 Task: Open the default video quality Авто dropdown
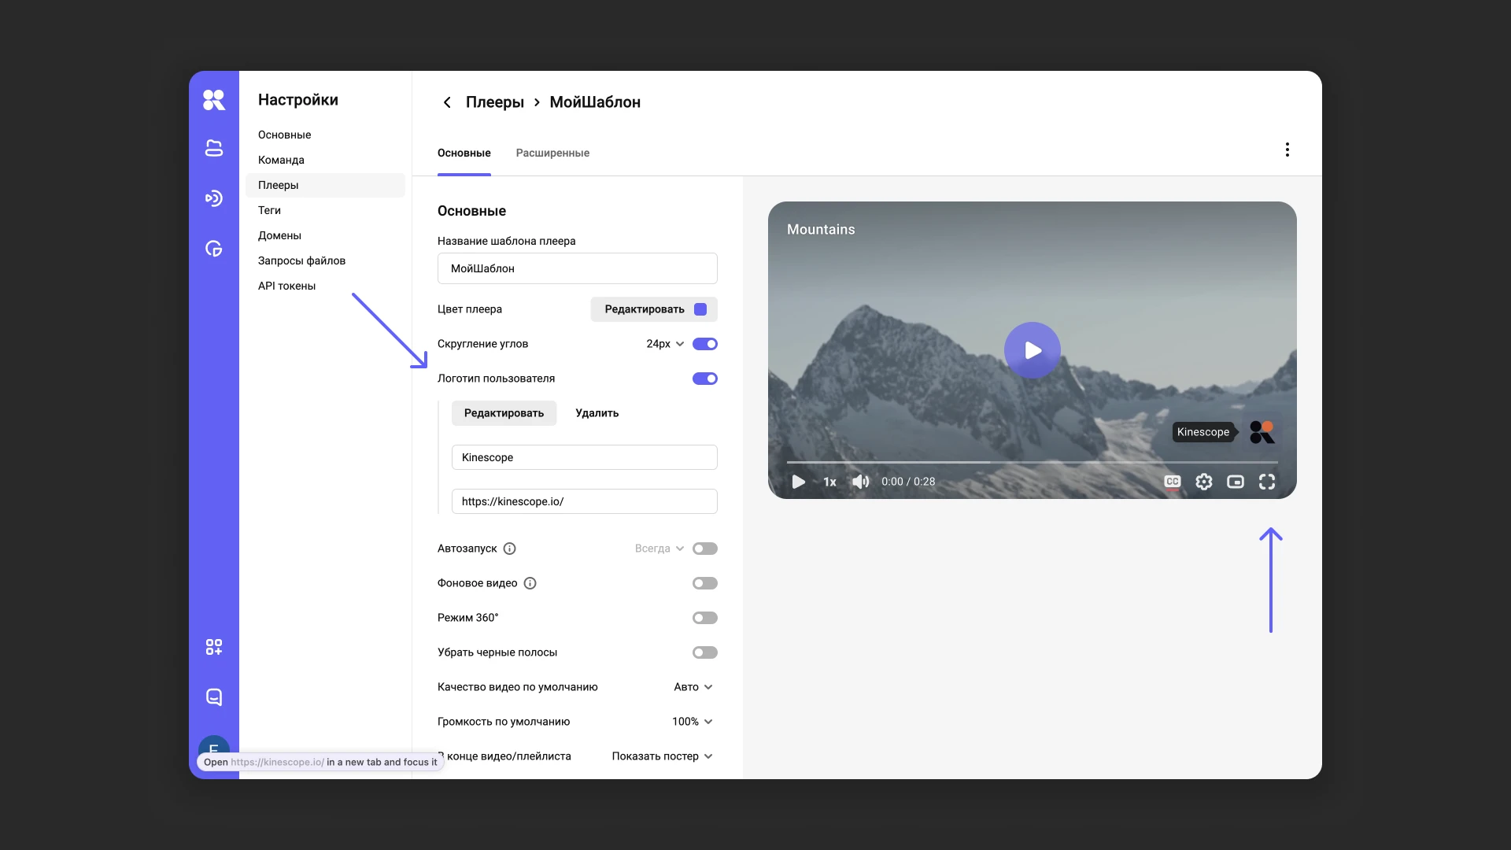693,687
